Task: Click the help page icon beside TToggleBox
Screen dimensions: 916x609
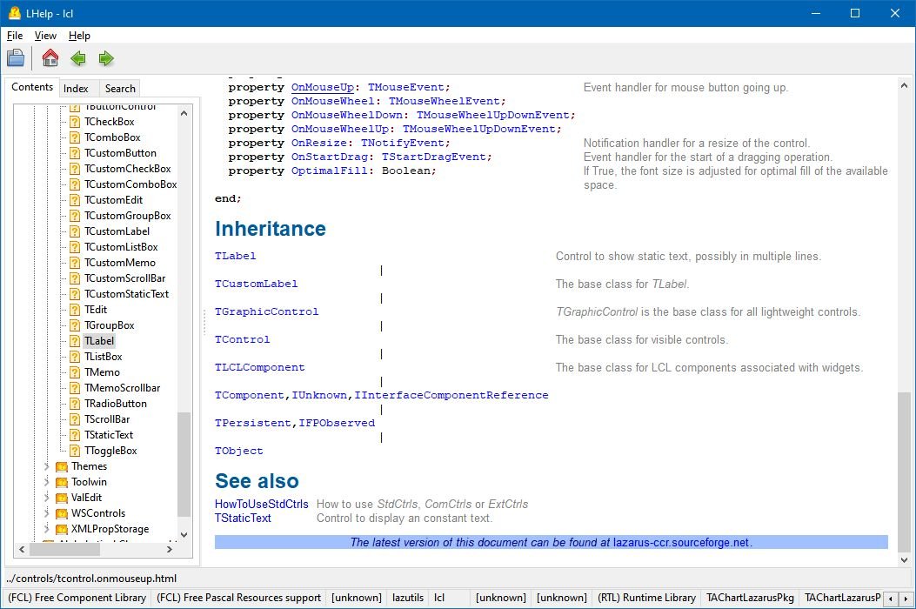Action: click(x=75, y=451)
